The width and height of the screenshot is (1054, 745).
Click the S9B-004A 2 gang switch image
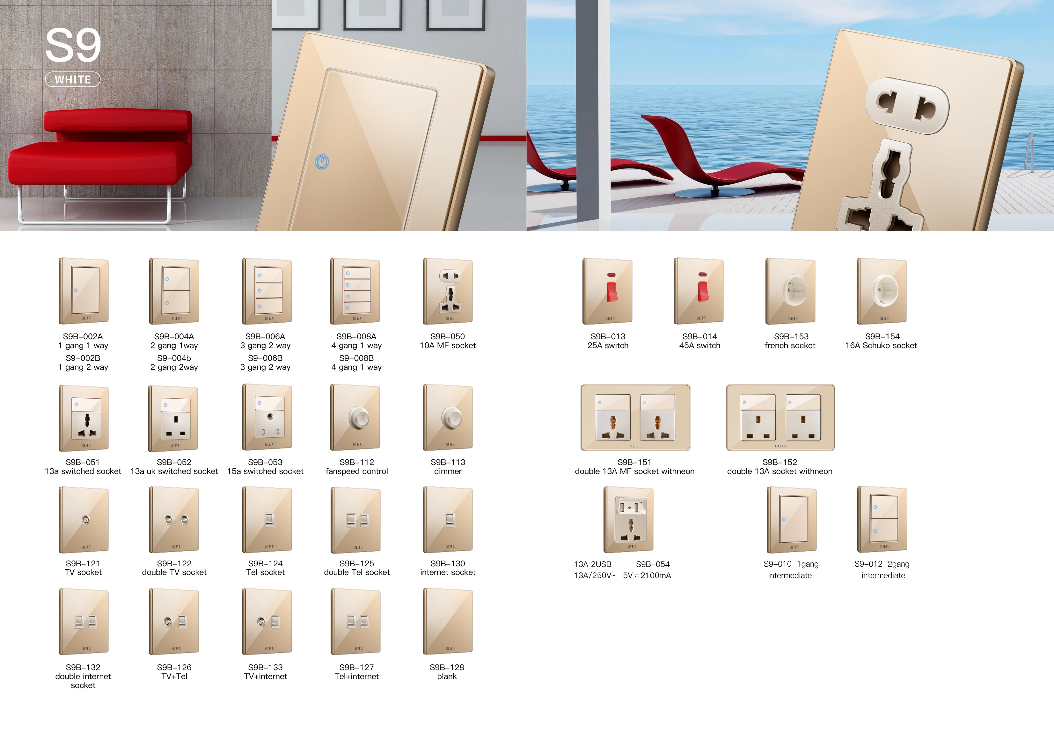tap(174, 291)
